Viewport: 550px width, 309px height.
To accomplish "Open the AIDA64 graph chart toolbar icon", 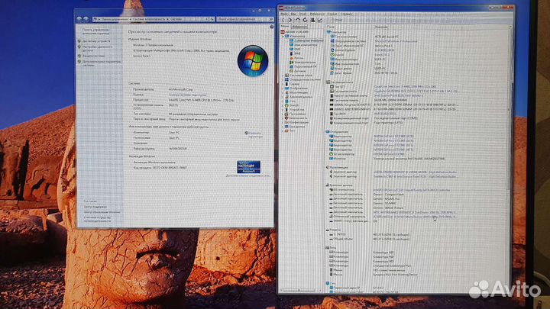I will point(319,20).
